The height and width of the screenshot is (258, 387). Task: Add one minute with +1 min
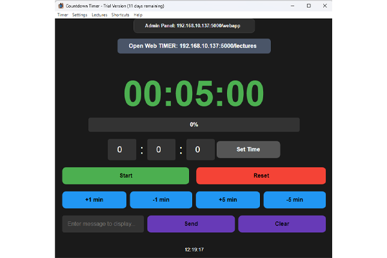94,200
